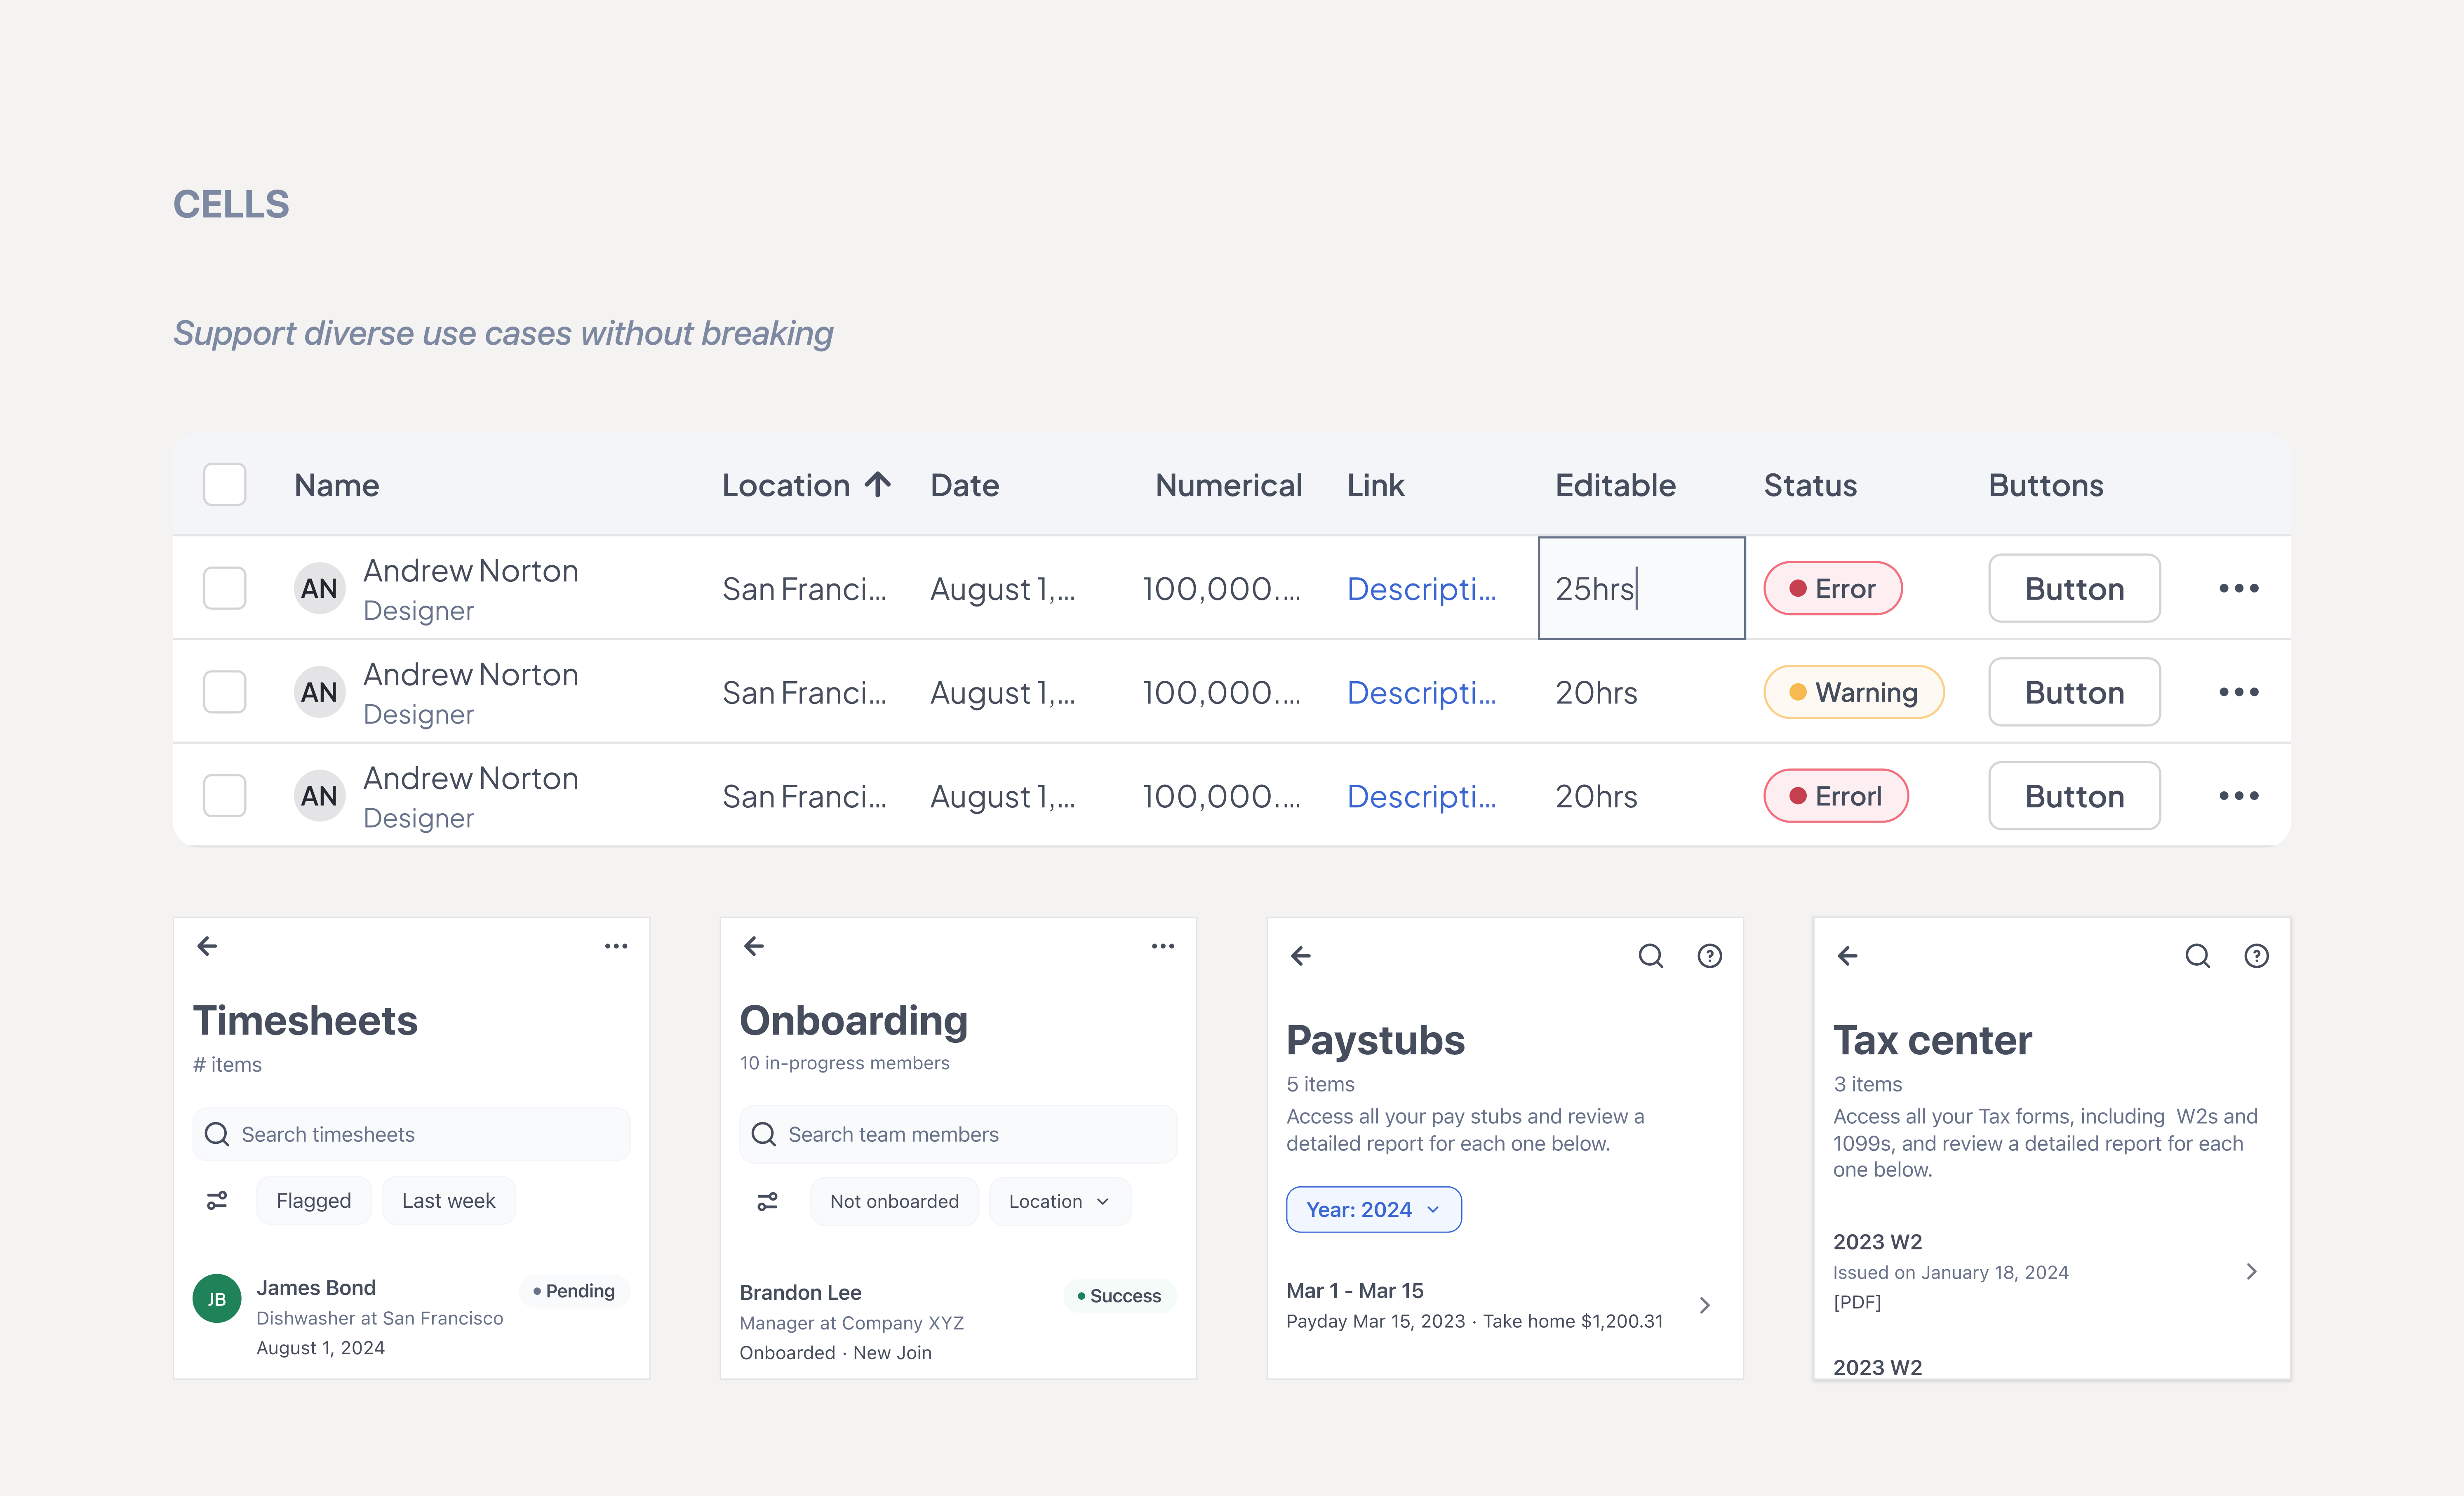Click the AN avatar in the third row

319,796
